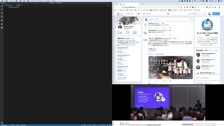224x126 pixels.
Task: Open the ファイル menu
Action: [12, 1]
